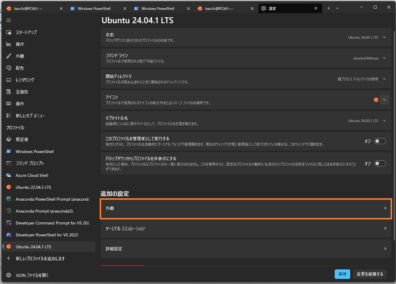396x284 pixels.
Task: Open the new tab plus button
Action: pyautogui.click(x=328, y=8)
